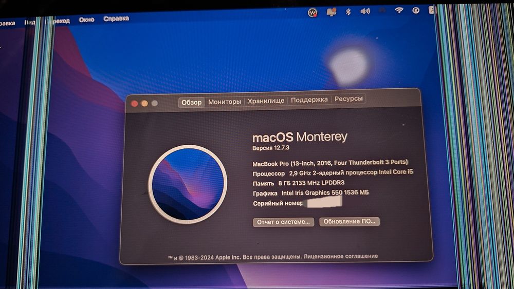514x289 pixels.
Task: Open the user account menu bar icon
Action: (416, 10)
